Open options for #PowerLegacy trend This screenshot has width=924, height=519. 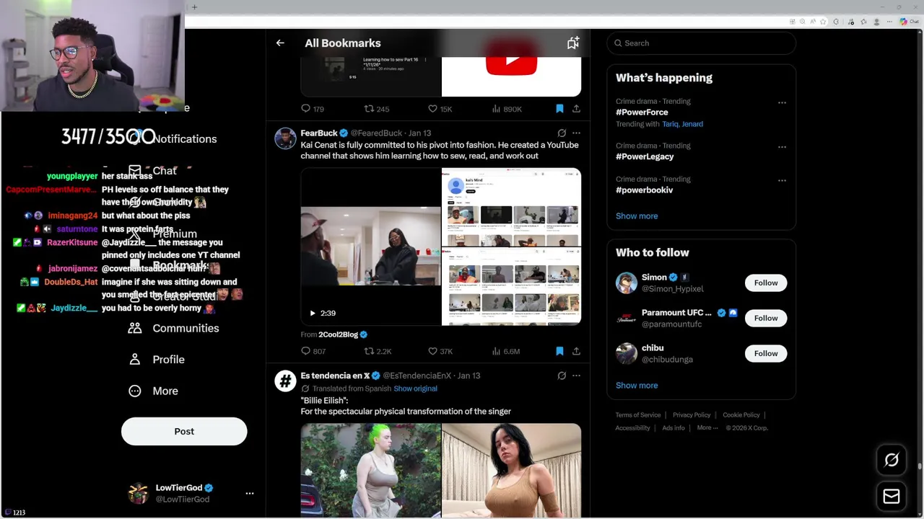tap(782, 147)
